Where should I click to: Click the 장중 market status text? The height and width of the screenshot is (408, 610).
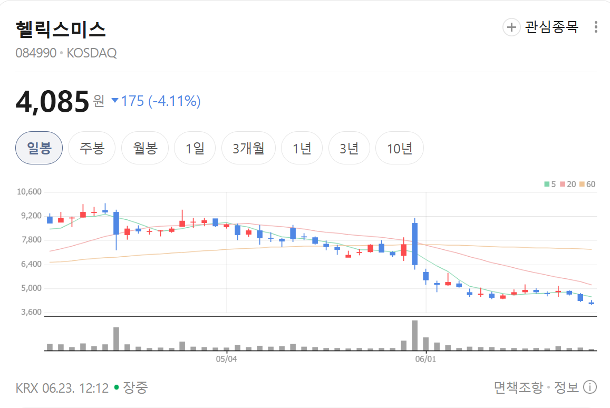(x=135, y=387)
